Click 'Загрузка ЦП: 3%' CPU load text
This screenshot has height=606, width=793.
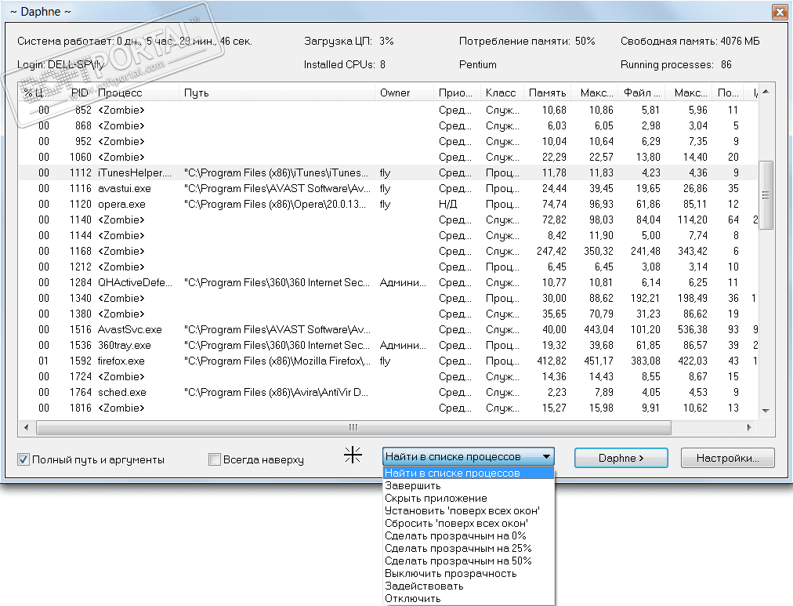[x=349, y=41]
